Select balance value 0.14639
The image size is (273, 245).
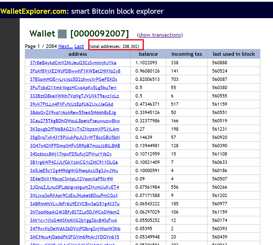pos(144,137)
